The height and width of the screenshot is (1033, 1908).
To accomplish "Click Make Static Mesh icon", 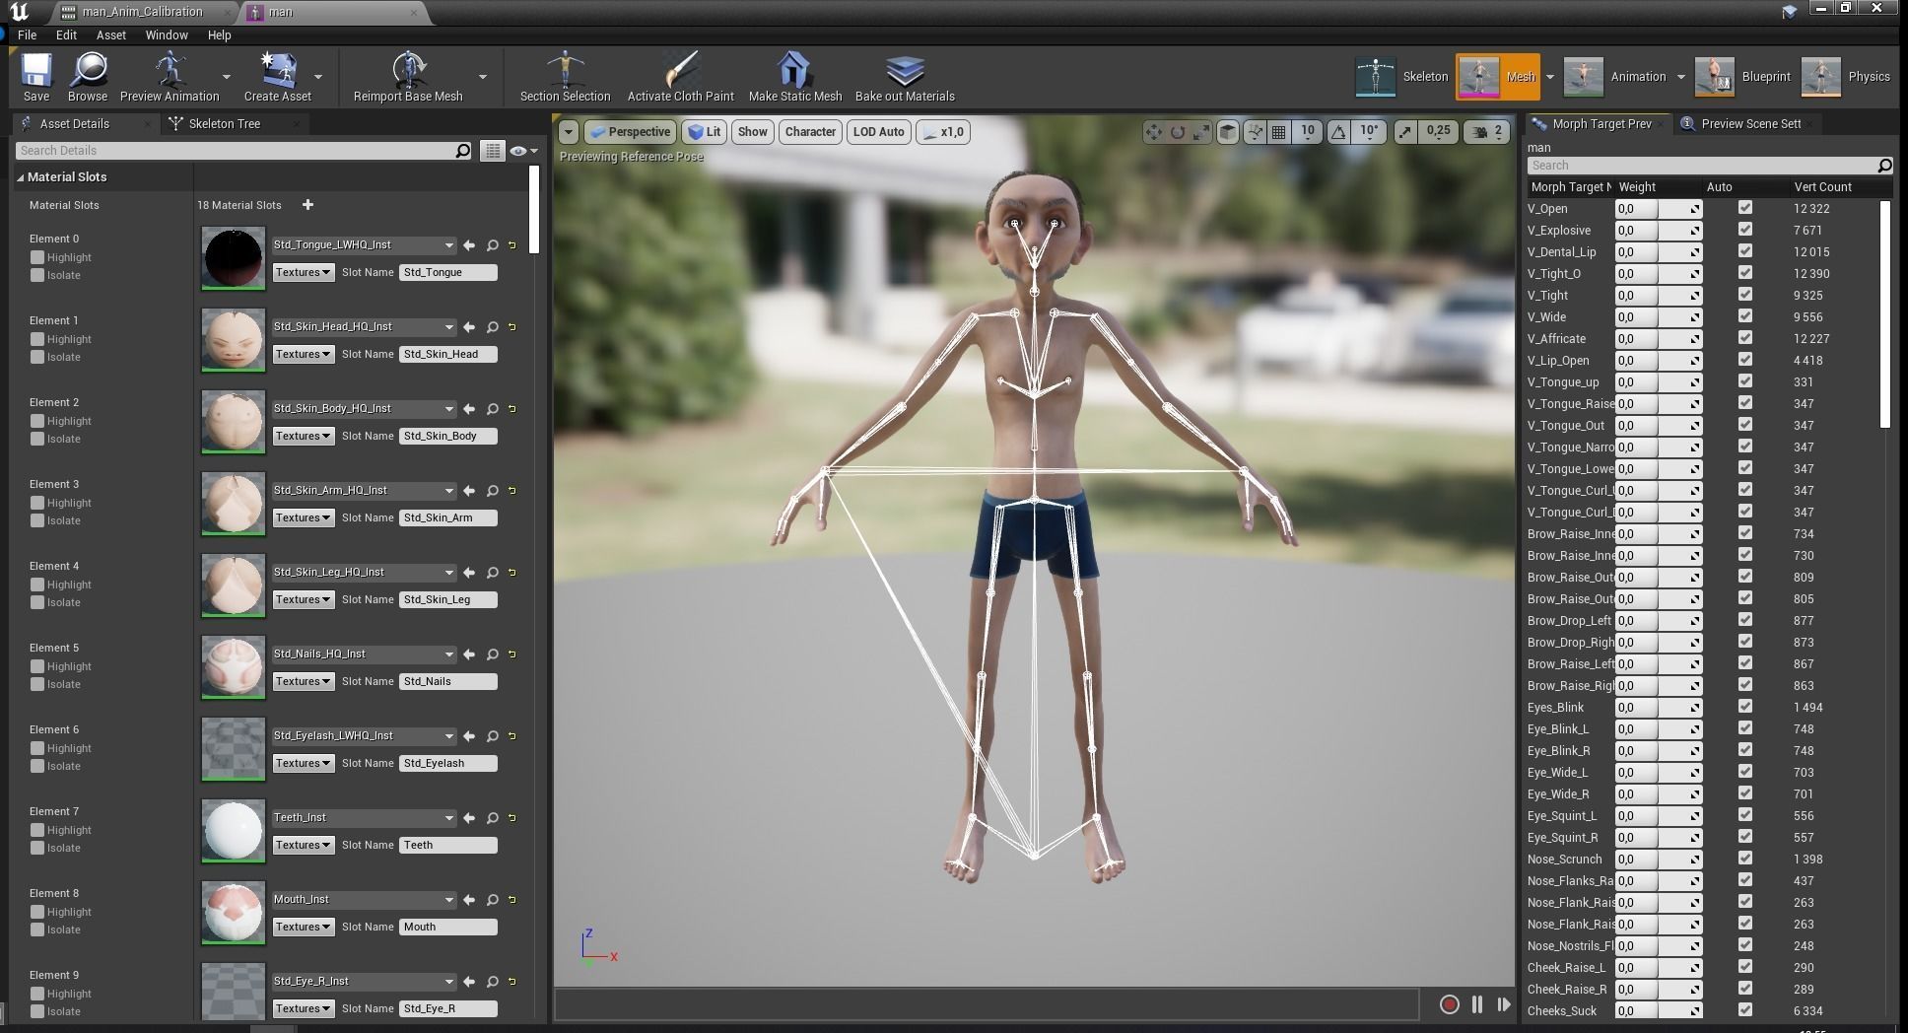I will pos(794,77).
